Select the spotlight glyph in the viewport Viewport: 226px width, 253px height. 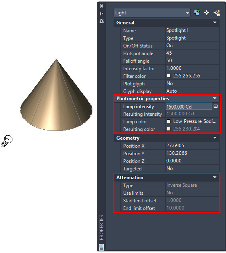[x=7, y=141]
